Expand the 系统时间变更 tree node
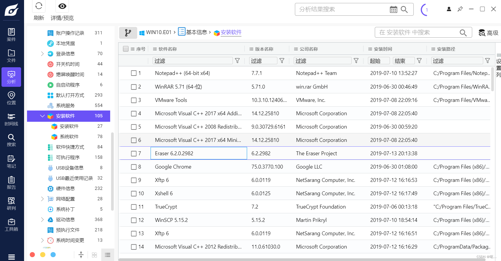501x261 pixels. [x=42, y=240]
